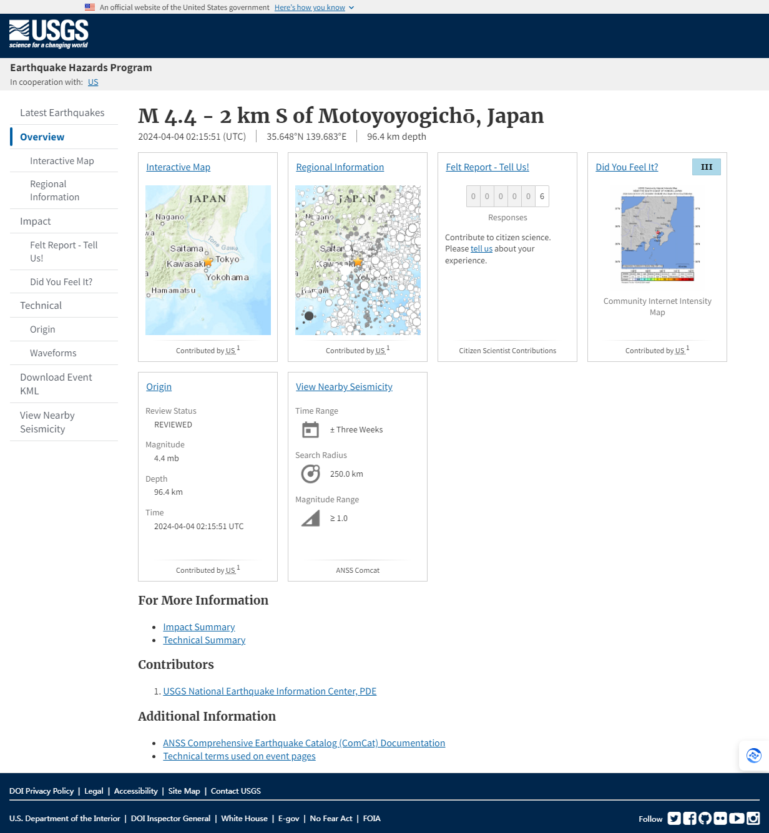Open White House footer link
Viewport: 769px width, 833px height.
pyautogui.click(x=244, y=819)
